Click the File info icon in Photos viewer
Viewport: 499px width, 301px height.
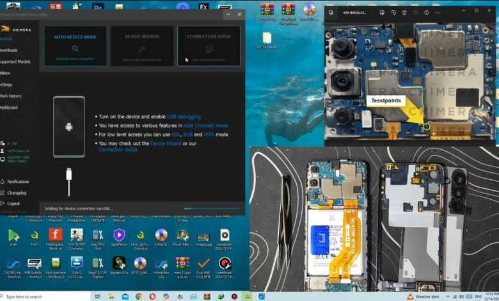click(427, 12)
